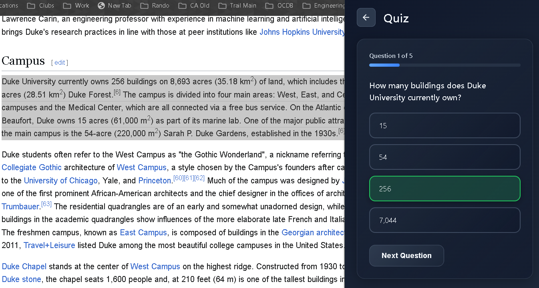This screenshot has height=288, width=539.
Task: Jump to citation 63
Action: click(46, 204)
